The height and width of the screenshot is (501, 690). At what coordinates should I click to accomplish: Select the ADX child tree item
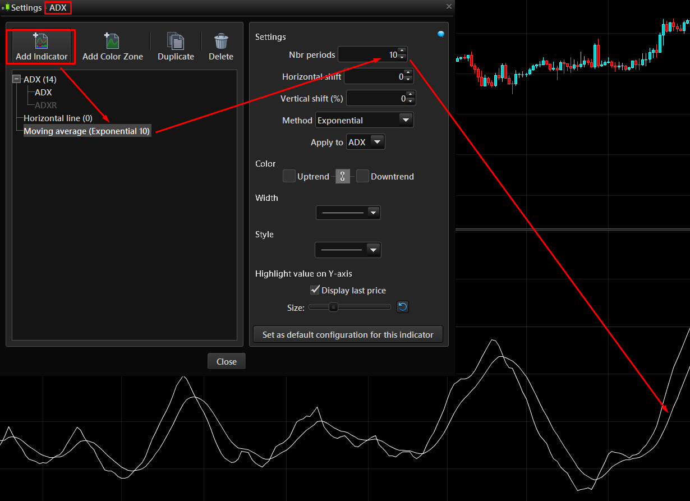coord(43,92)
